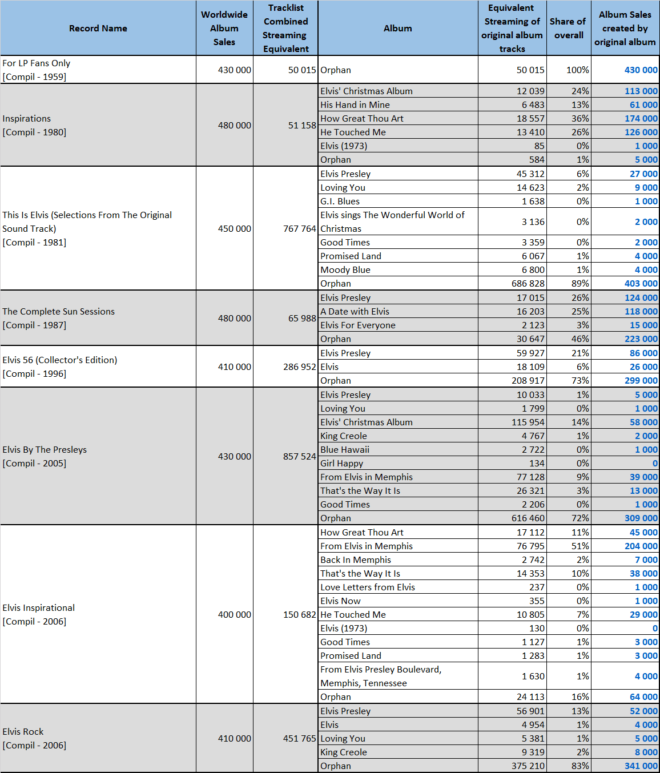The width and height of the screenshot is (660, 773).
Task: Select 'This Is Elvis' soundtrack record cell
Action: [x=98, y=228]
